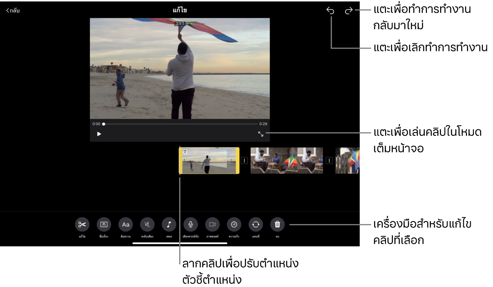This screenshot has height=287, width=493.
Task: Tap the แทนที่ replace tool
Action: click(x=256, y=224)
